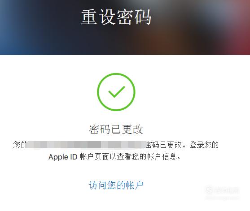Image resolution: width=250 pixels, height=211 pixels.
Task: Click the faint watermark URL under the logo
Action: tap(223, 198)
